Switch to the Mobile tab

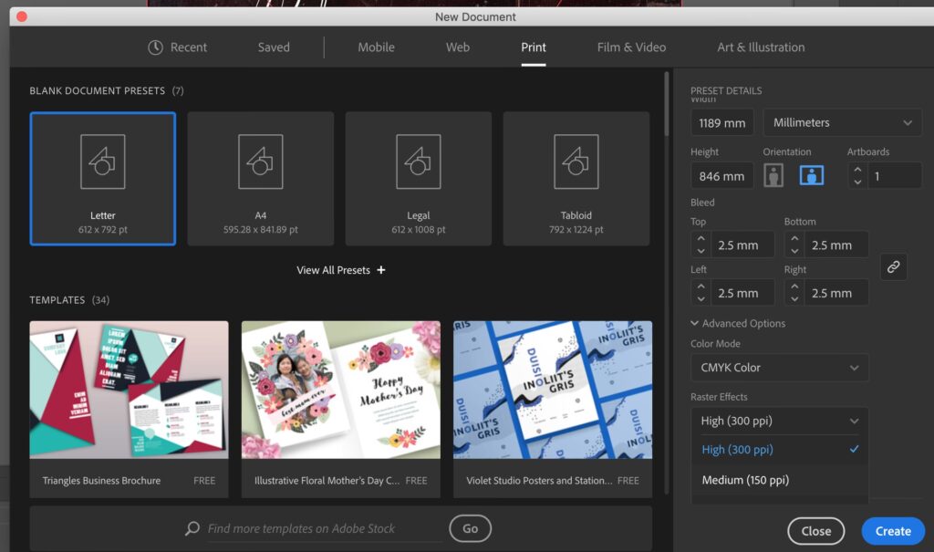point(376,47)
